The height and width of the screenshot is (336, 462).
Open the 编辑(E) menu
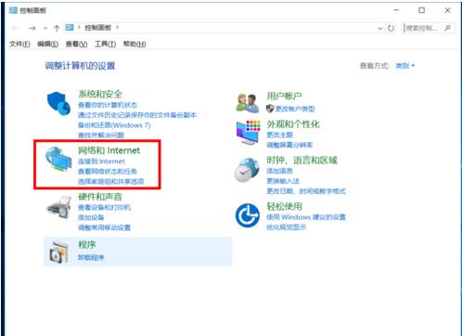tap(48, 44)
